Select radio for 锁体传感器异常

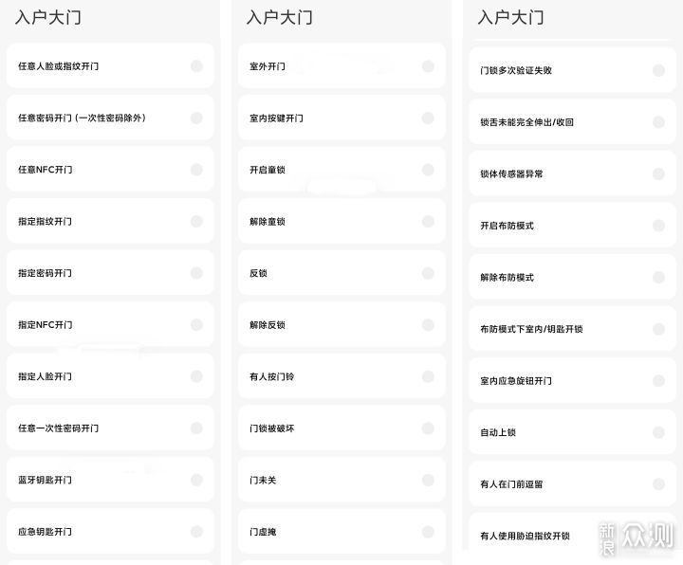(658, 173)
